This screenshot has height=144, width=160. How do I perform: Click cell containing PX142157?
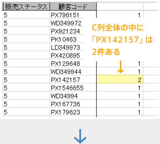point(73,79)
